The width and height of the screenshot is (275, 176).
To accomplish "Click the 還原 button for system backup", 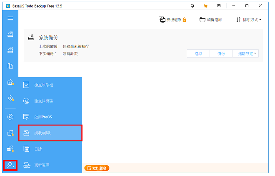I will 198,53.
